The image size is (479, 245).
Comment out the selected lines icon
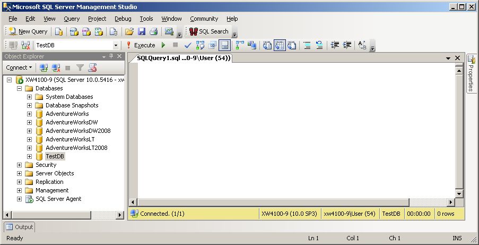click(307, 45)
